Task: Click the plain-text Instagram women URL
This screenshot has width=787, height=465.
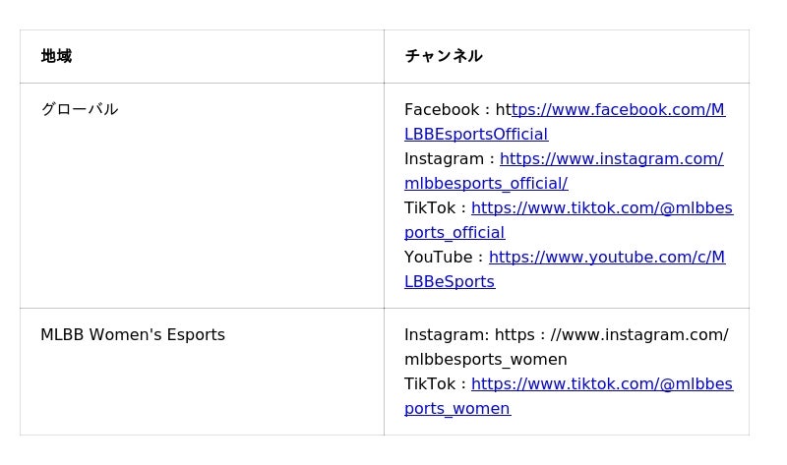Action: click(611, 335)
